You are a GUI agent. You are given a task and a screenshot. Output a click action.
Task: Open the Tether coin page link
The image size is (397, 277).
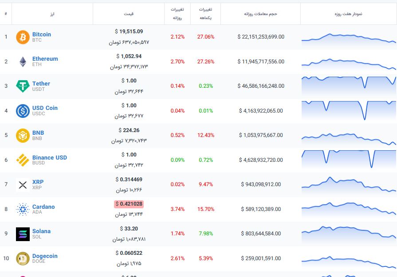[x=41, y=83]
